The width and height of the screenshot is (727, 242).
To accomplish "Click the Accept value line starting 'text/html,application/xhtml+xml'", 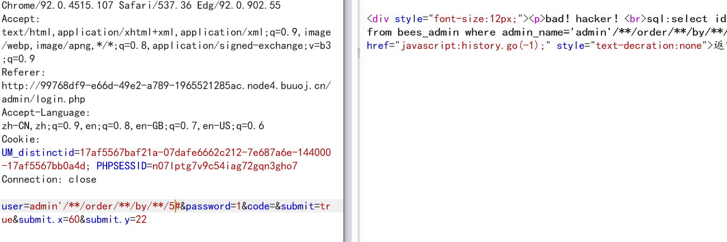I will [x=166, y=32].
